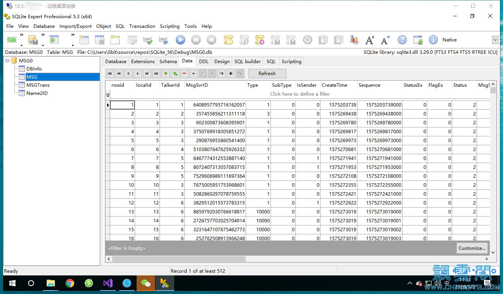Switch to the Design tab
Image resolution: width=503 pixels, height=294 pixels.
coord(222,61)
